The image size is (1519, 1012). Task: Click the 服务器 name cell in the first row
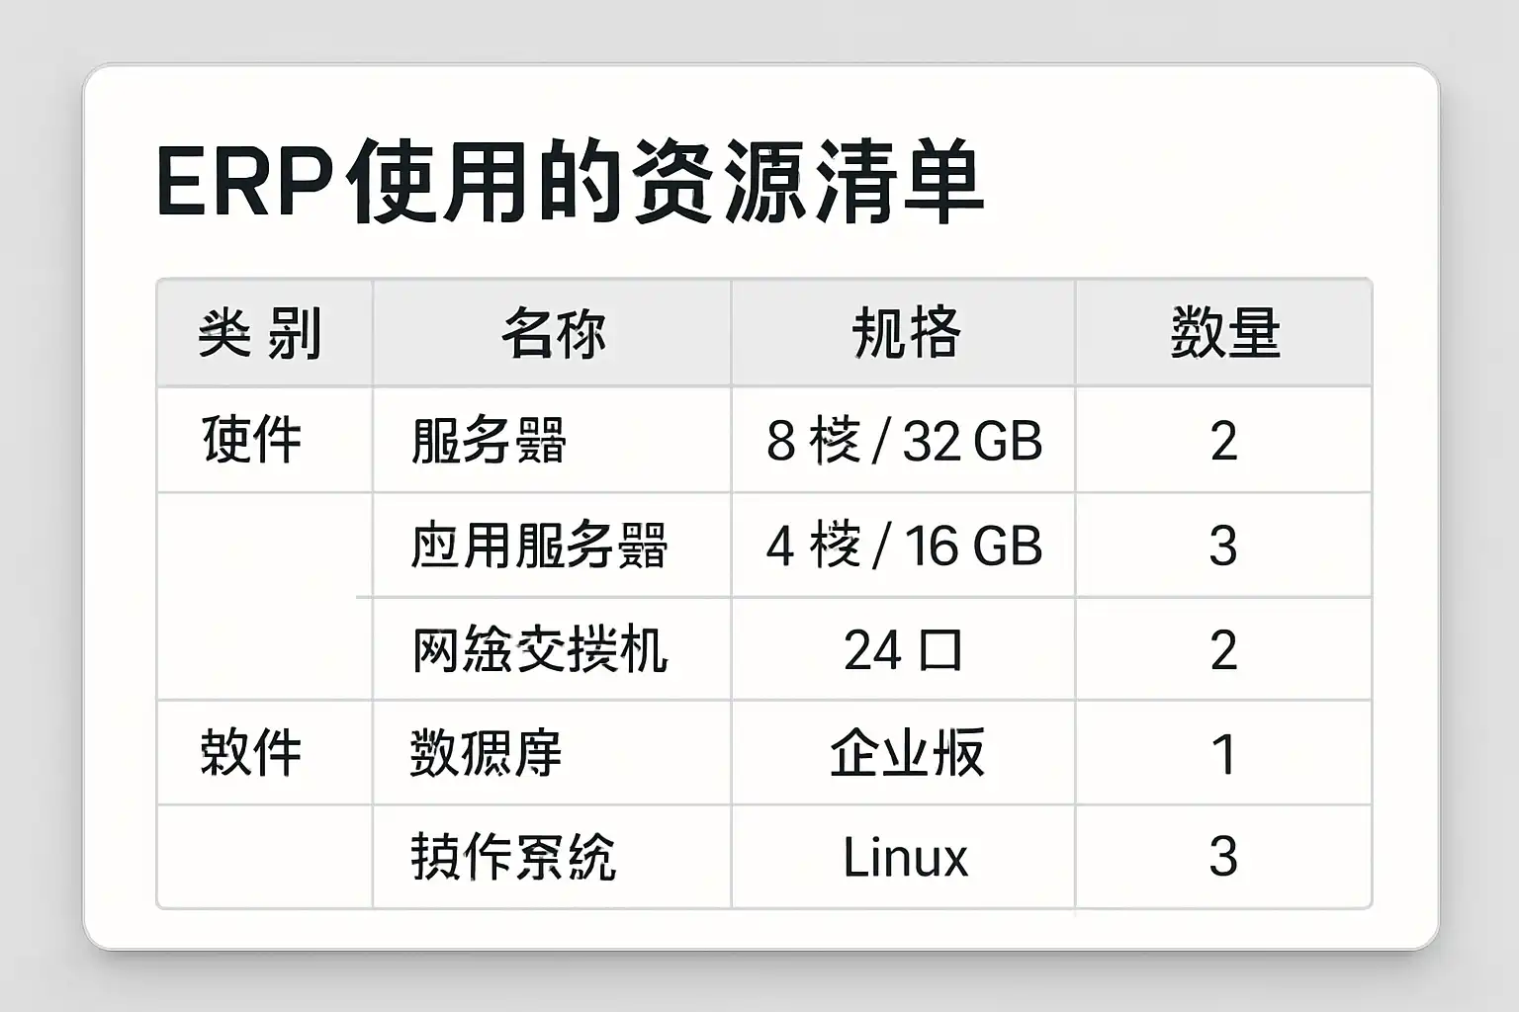[489, 441]
